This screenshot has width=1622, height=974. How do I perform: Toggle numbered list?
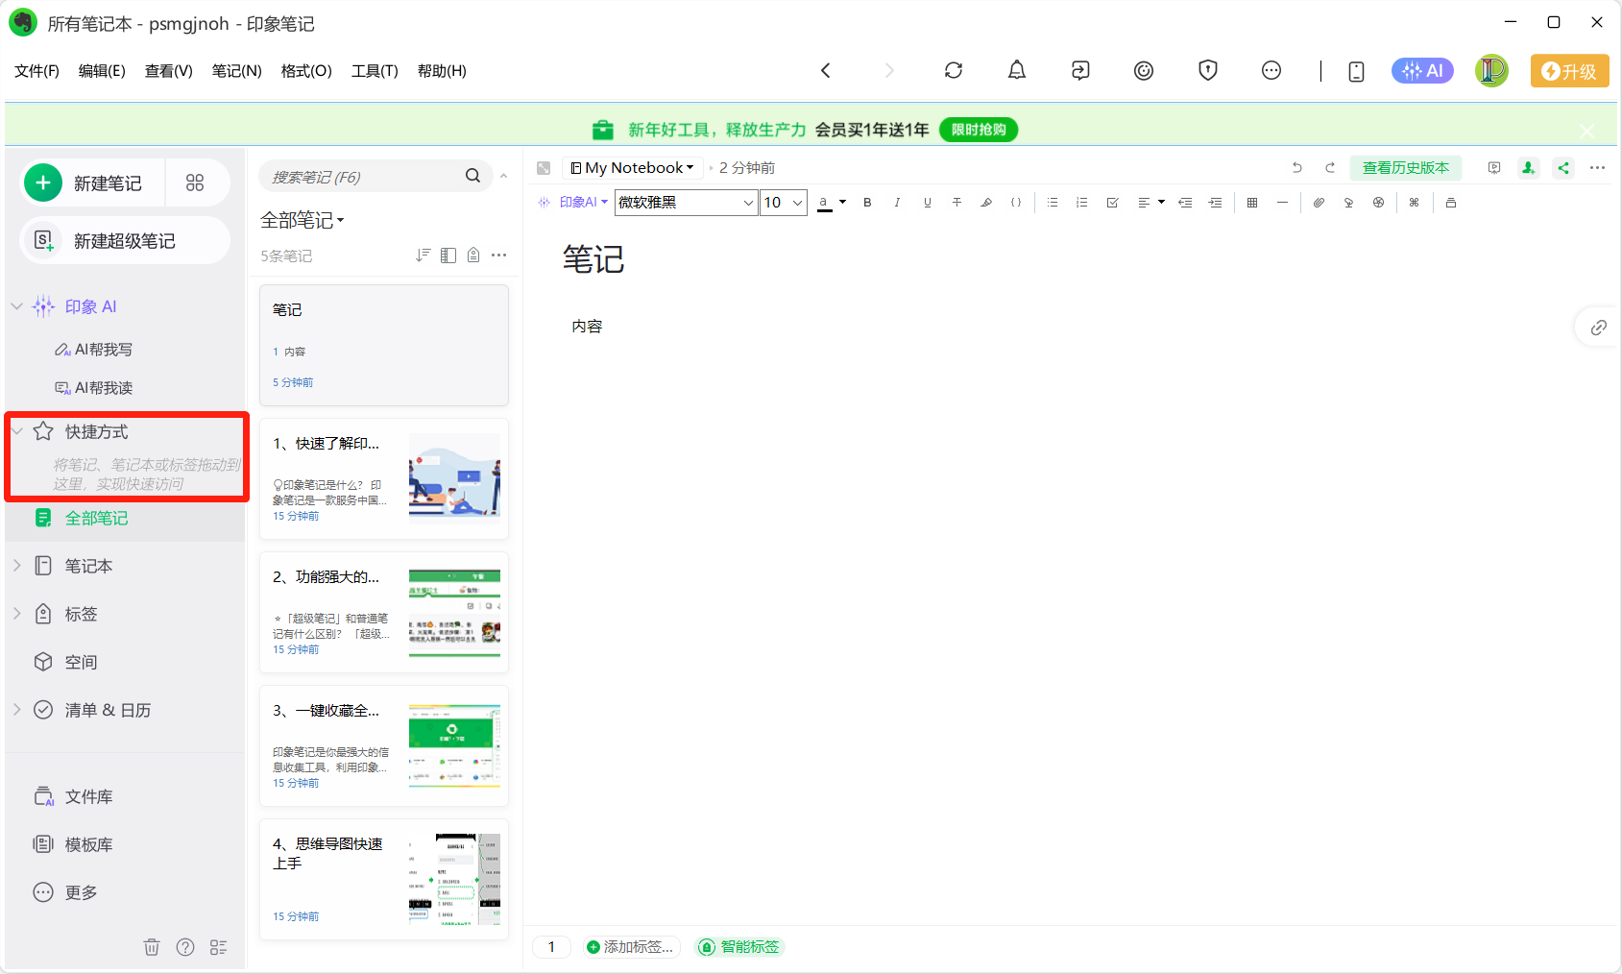tap(1082, 203)
